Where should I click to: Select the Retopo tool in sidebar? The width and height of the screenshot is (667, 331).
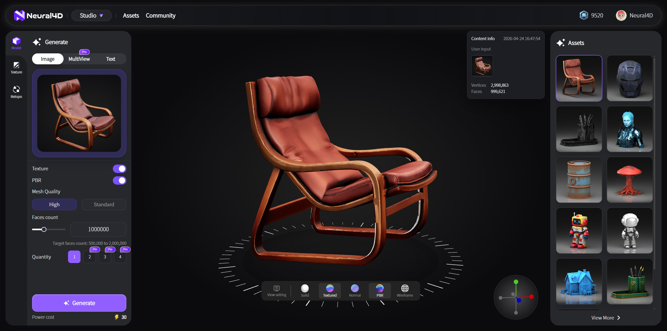tap(16, 92)
